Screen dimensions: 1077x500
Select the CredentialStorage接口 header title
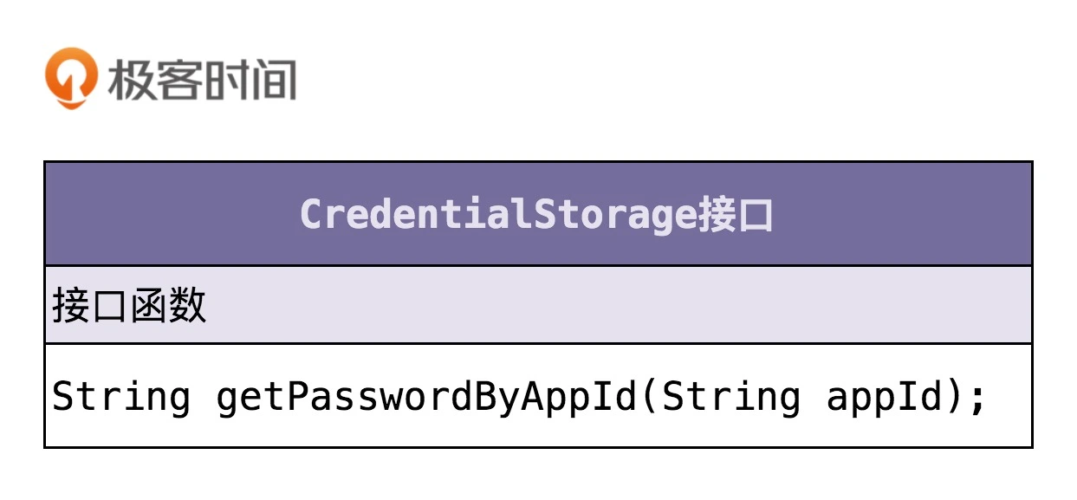coord(536,215)
